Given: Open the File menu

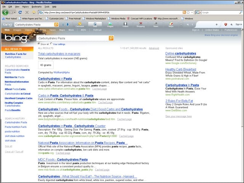Looking at the screenshot, I should point(4,7).
